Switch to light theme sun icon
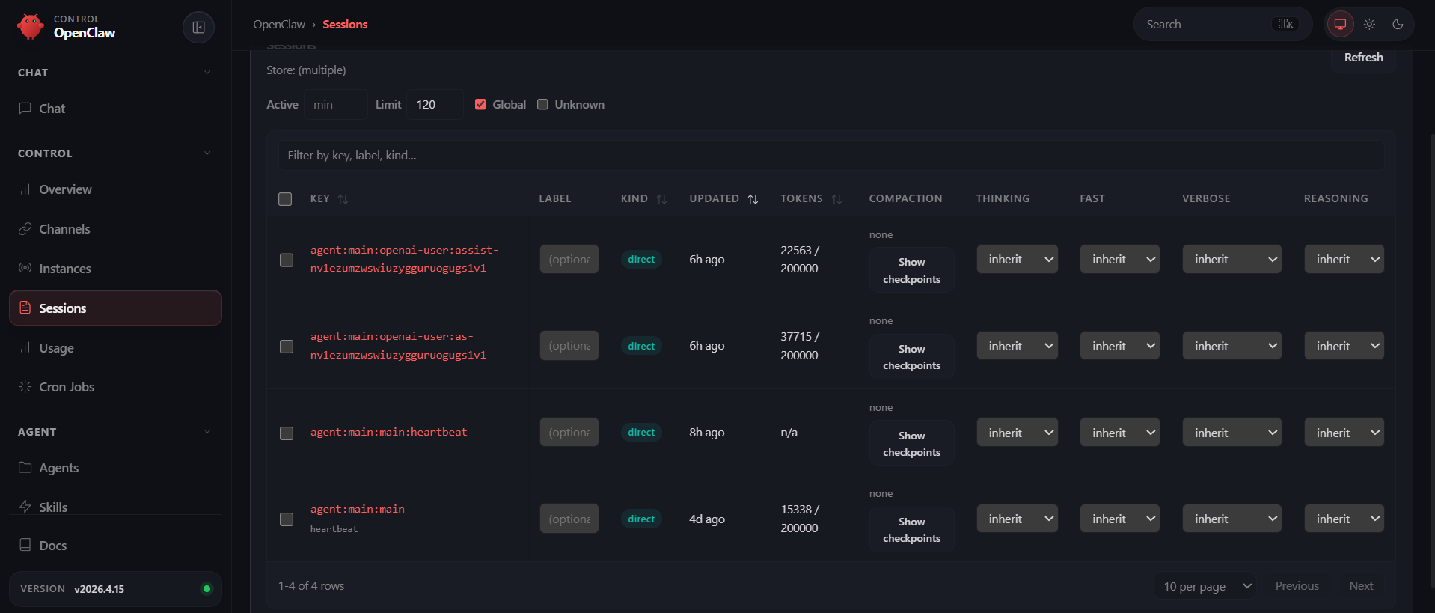 [1369, 25]
